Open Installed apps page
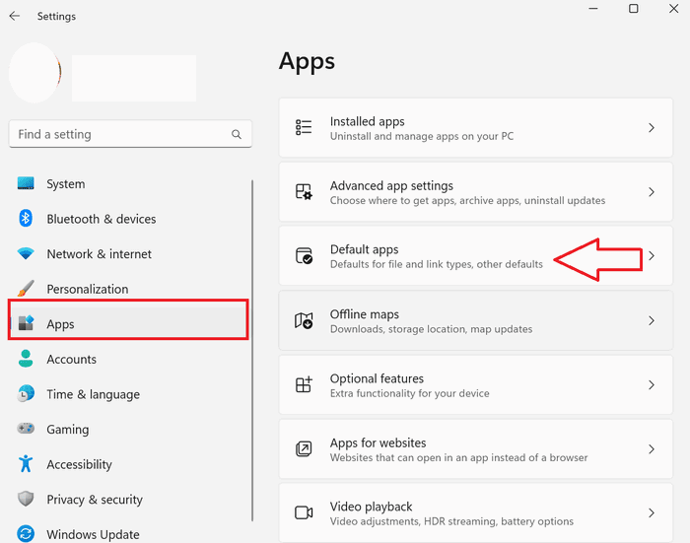 476,127
